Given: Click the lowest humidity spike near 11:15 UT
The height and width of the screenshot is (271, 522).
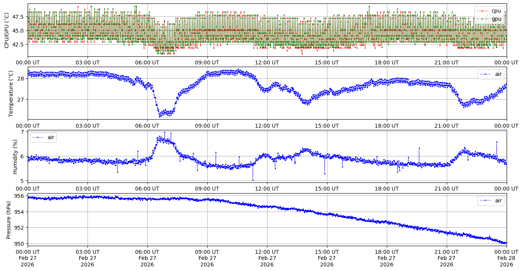Looking at the screenshot, I should tap(253, 180).
